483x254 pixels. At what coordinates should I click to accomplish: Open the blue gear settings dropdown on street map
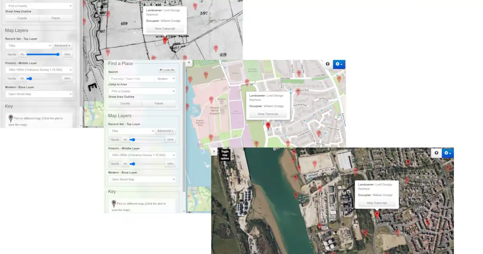tap(339, 64)
